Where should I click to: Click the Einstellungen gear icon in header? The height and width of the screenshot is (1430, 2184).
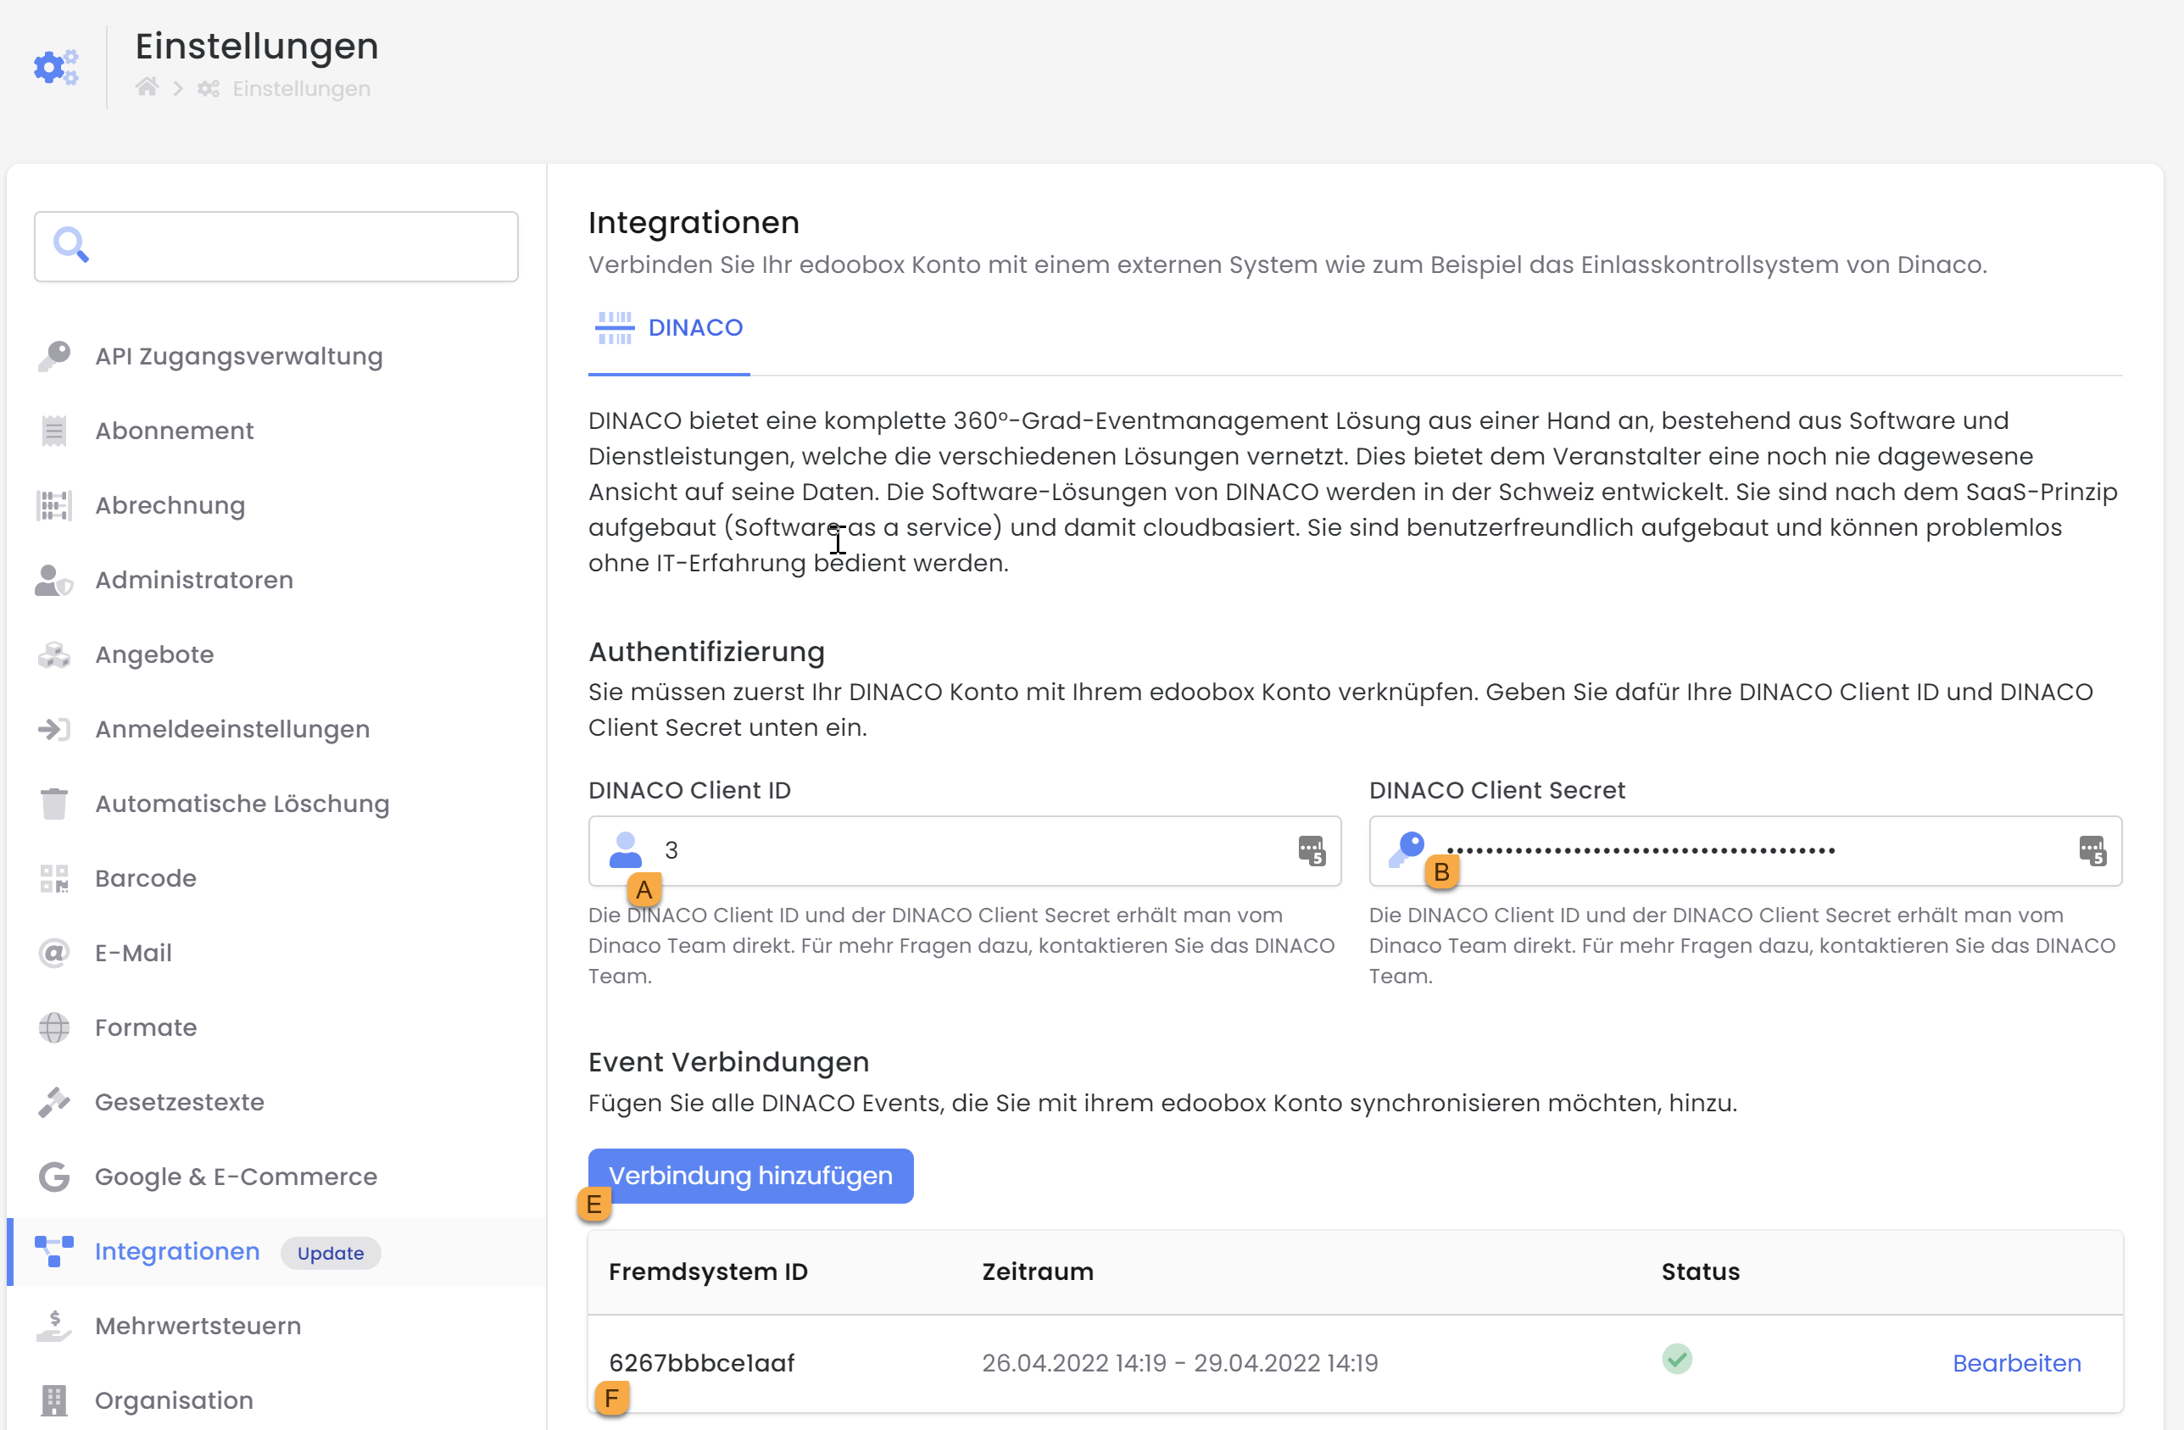56,67
